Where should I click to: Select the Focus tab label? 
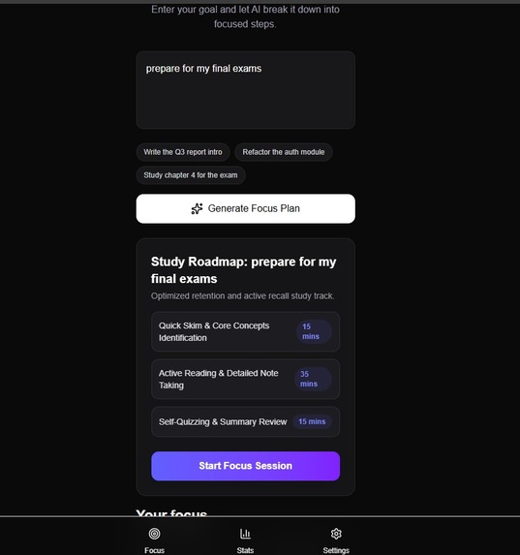pos(154,550)
